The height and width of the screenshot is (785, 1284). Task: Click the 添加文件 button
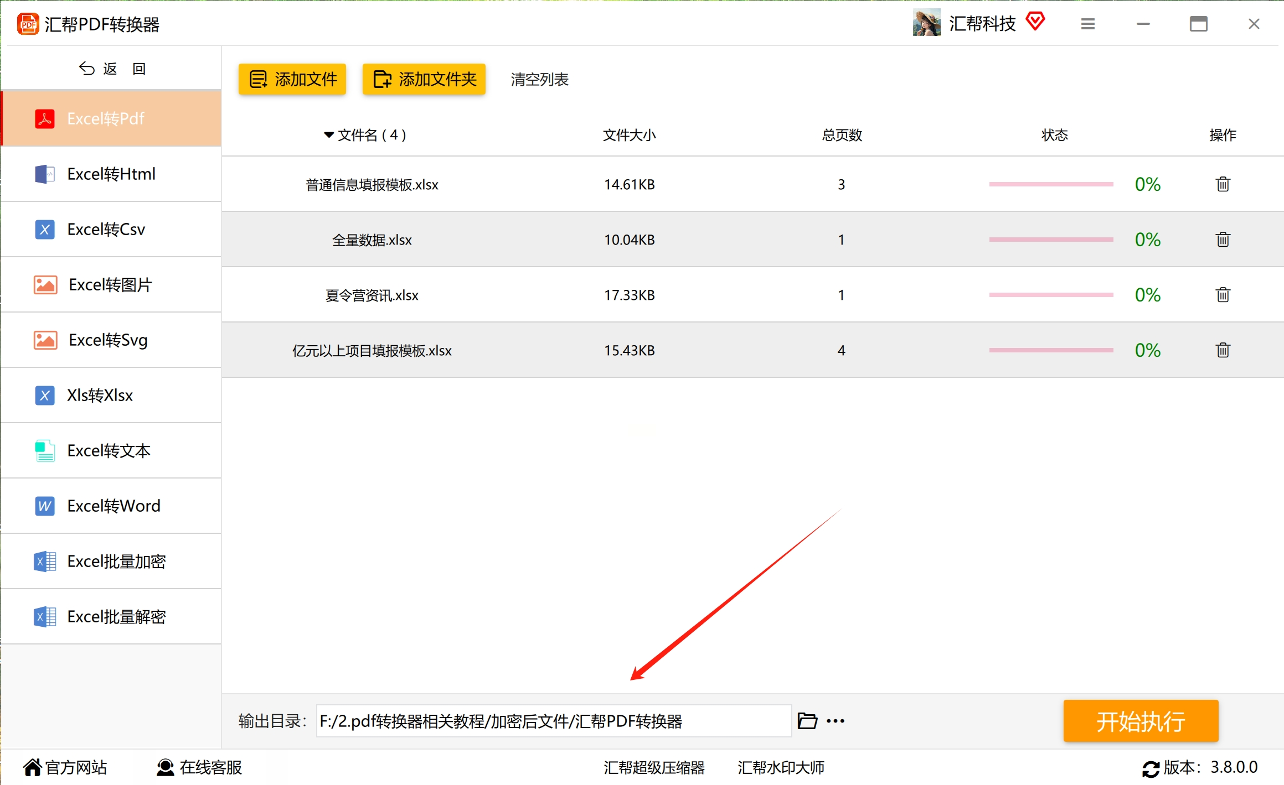[292, 79]
